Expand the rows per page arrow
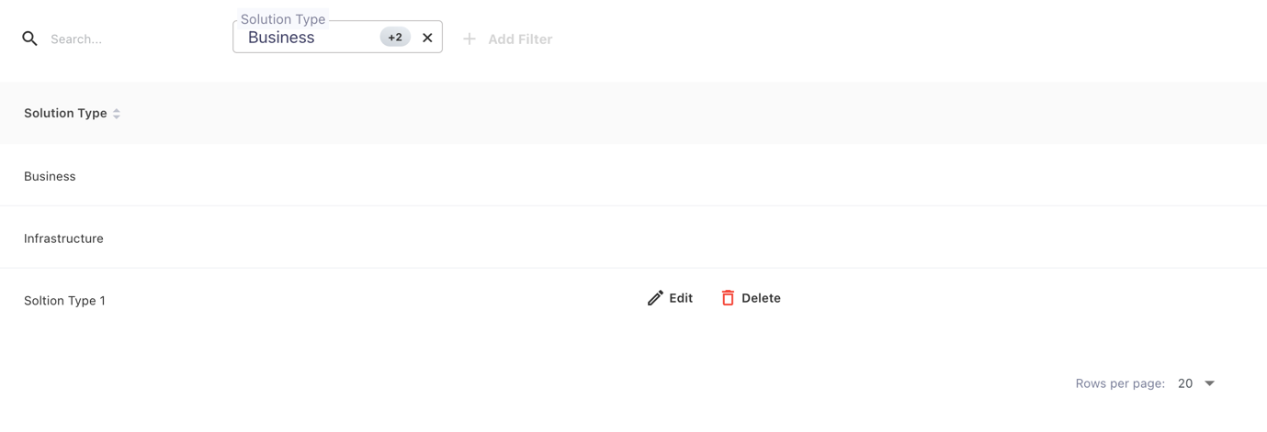 [1210, 383]
